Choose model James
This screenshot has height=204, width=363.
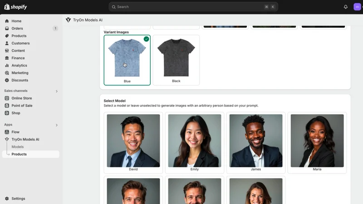click(256, 143)
